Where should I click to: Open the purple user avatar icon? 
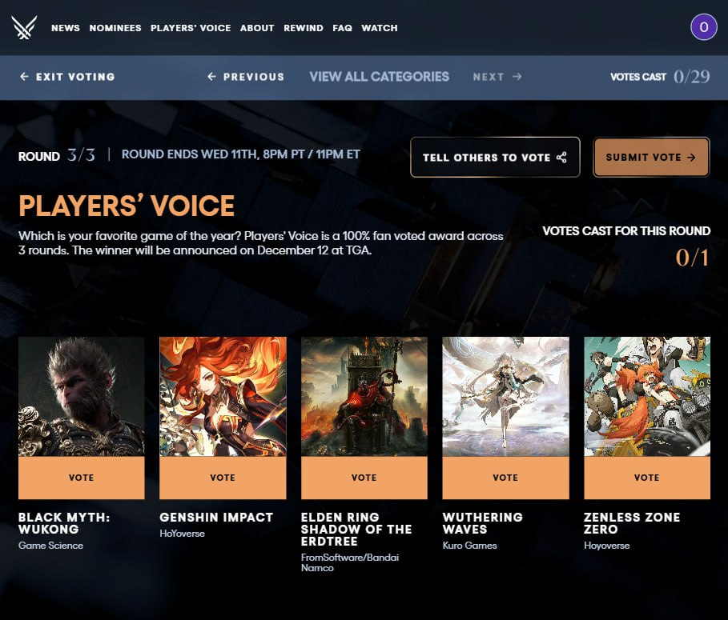[x=703, y=27]
